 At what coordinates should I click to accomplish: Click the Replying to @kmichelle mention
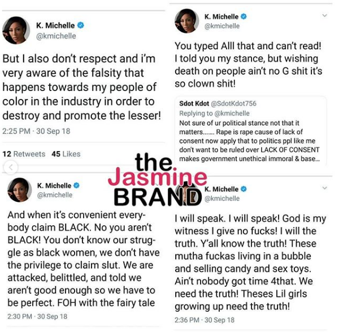point(214,113)
